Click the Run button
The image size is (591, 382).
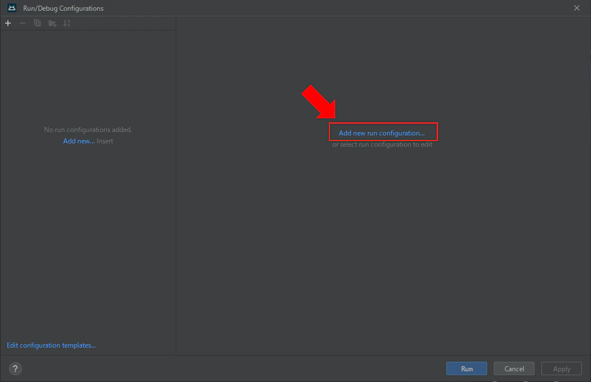click(467, 368)
